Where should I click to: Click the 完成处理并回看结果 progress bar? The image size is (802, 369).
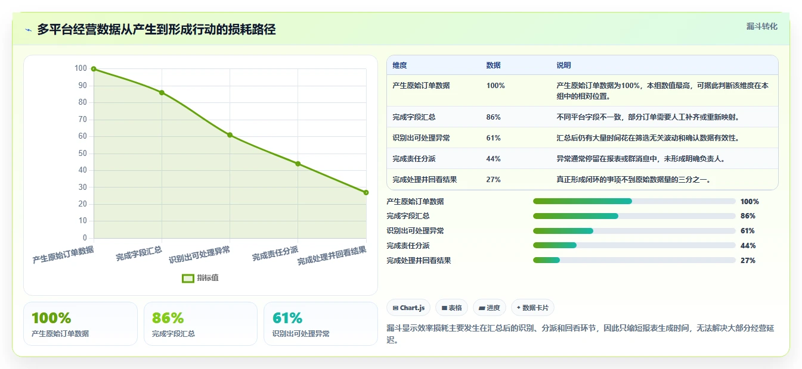click(x=634, y=260)
